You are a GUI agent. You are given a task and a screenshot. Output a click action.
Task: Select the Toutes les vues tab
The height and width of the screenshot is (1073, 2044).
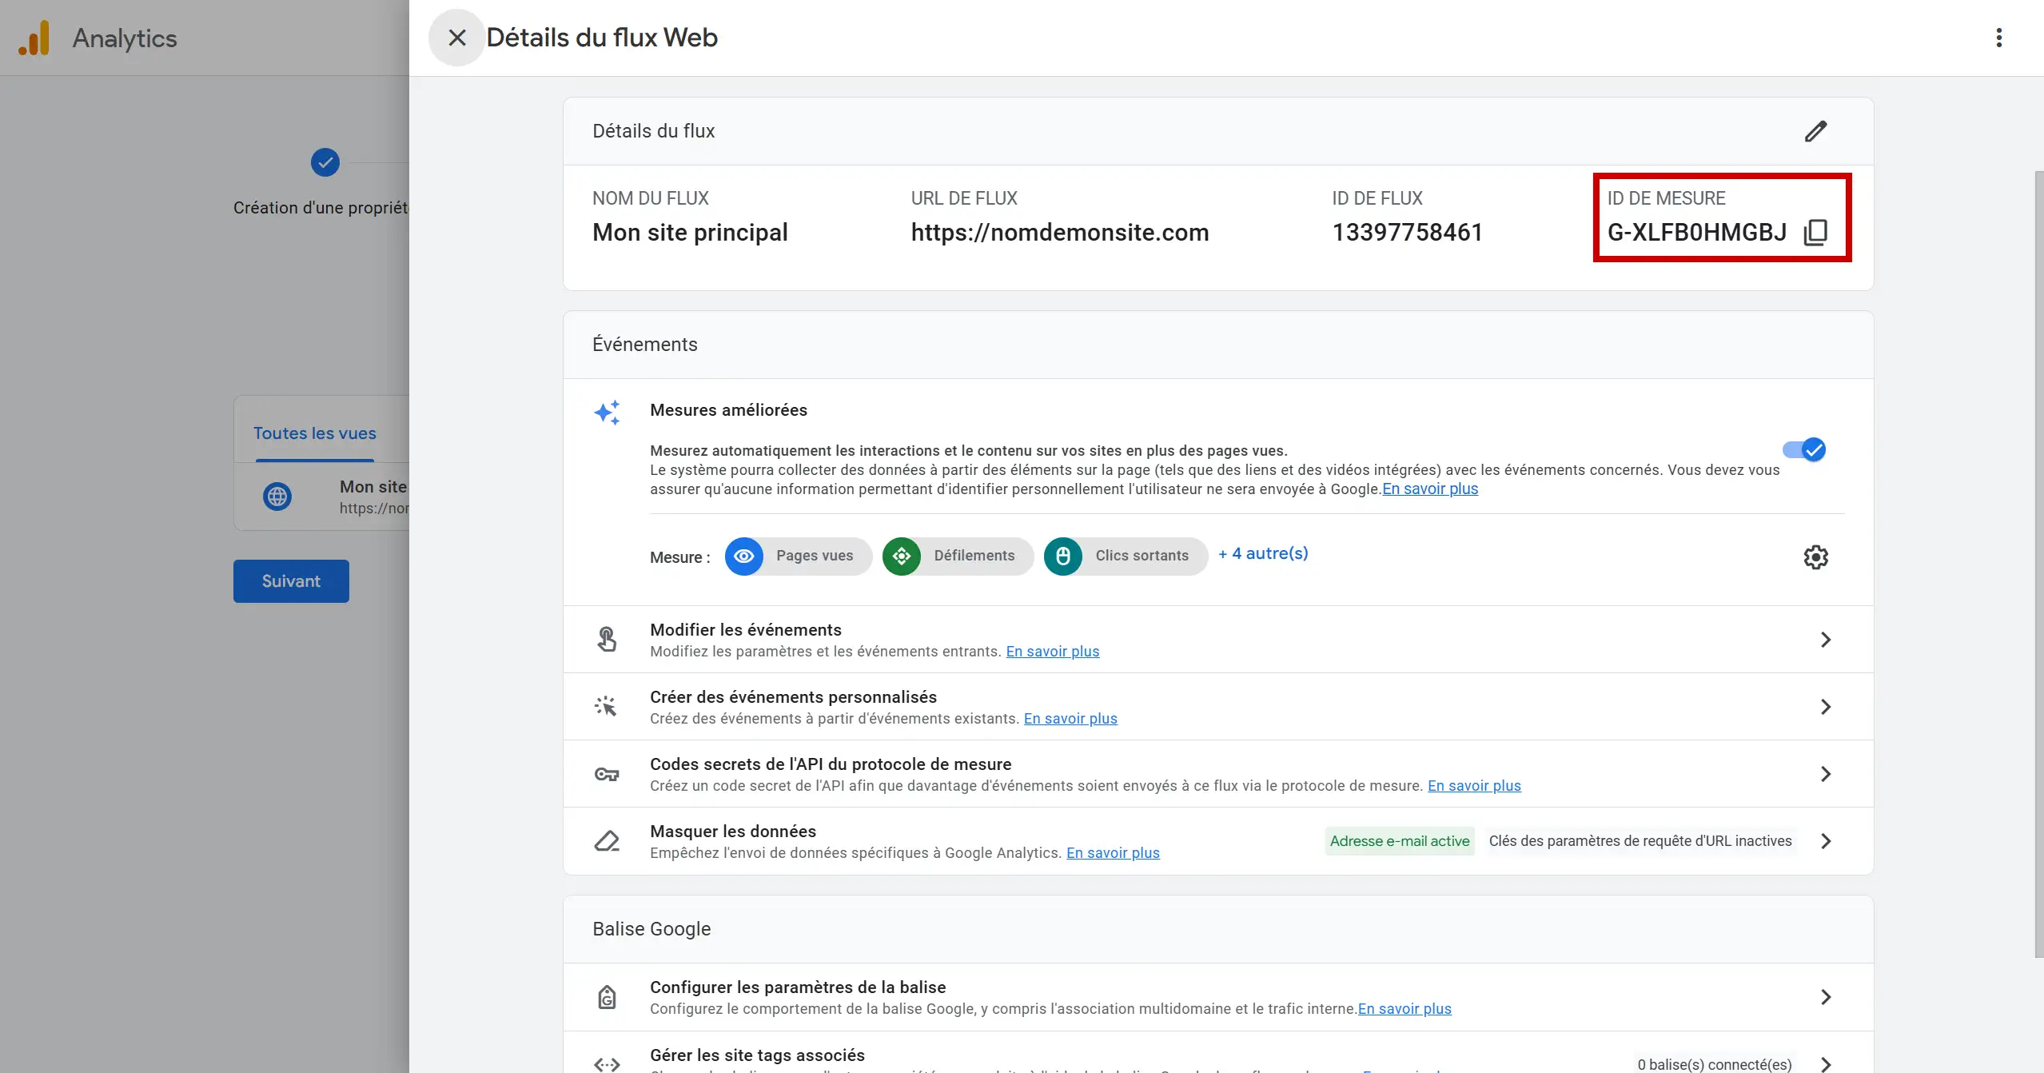[x=315, y=433]
